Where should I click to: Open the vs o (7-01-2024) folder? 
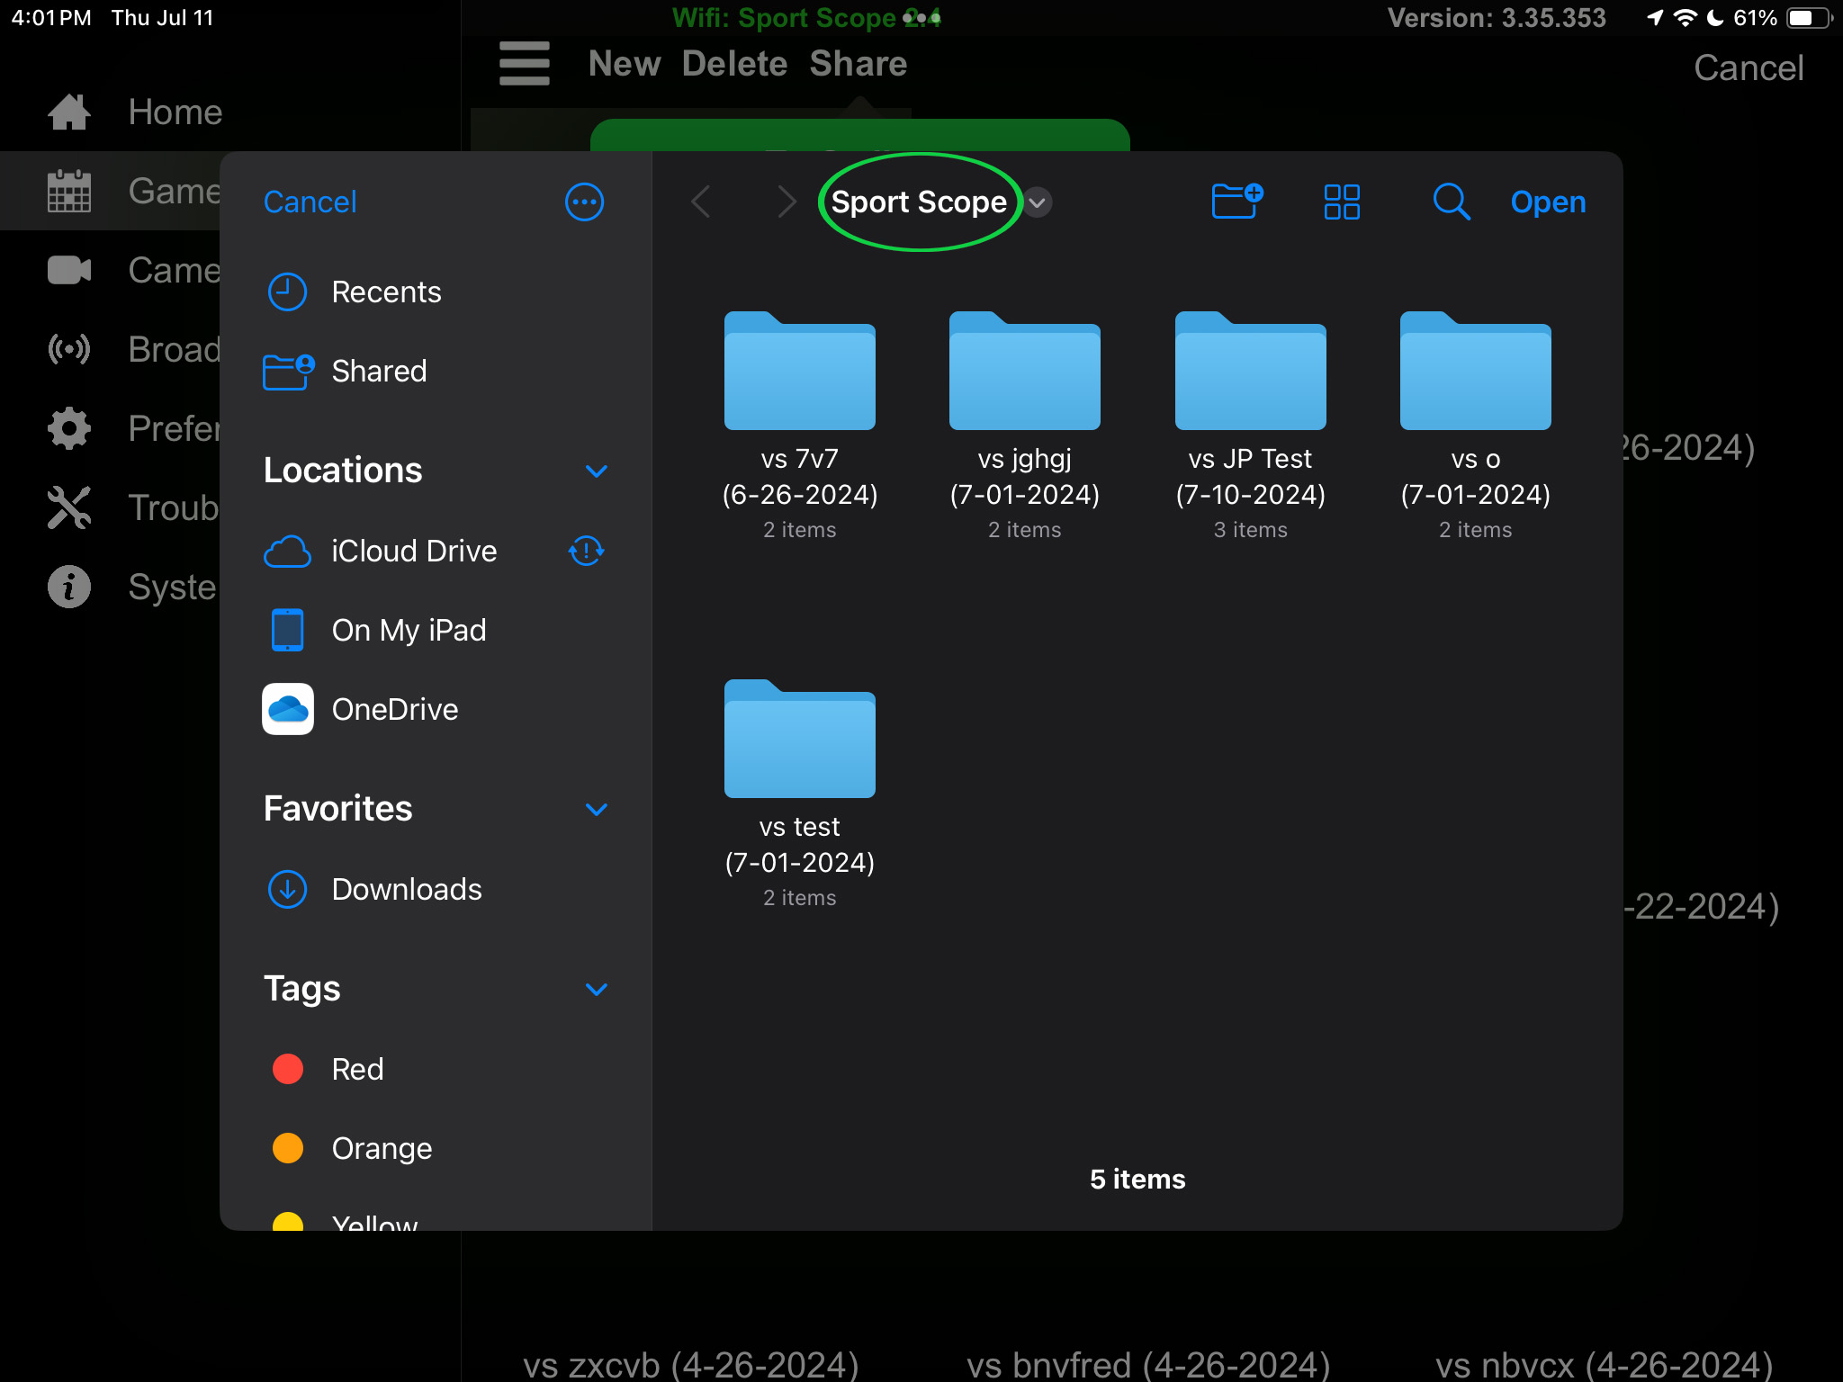[1476, 426]
